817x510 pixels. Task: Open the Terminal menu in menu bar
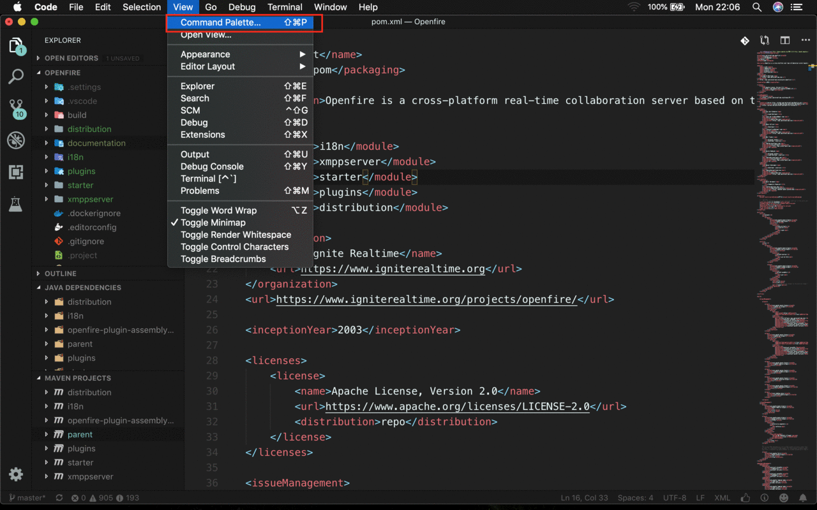285,7
